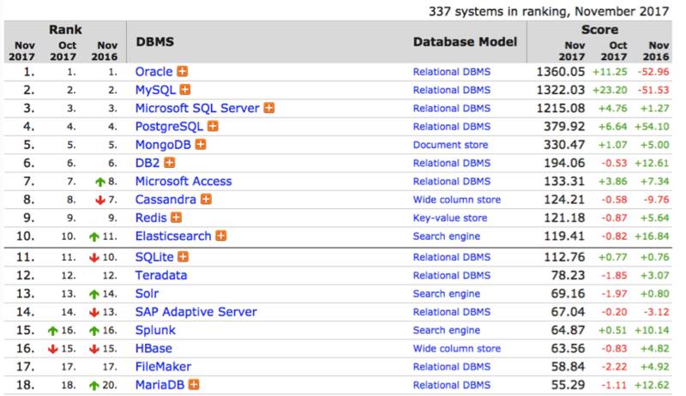Image resolution: width=686 pixels, height=396 pixels.
Task: Click Search engine link in Solr row
Action: [x=447, y=294]
